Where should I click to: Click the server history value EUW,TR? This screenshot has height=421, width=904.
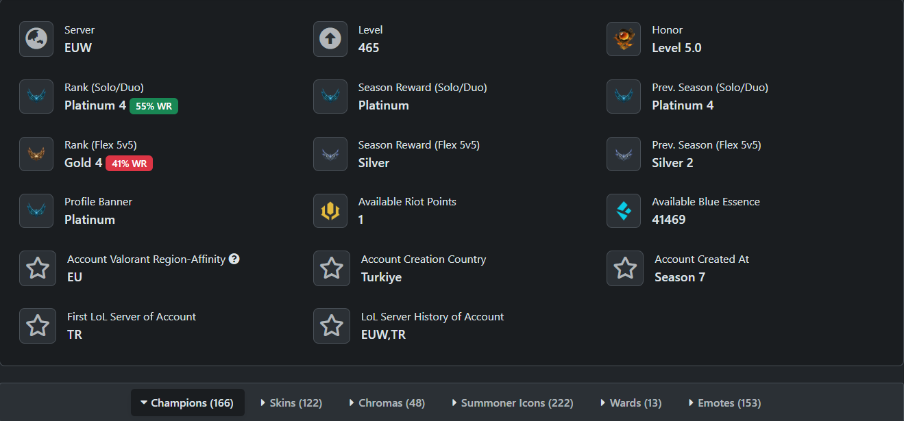pos(383,335)
